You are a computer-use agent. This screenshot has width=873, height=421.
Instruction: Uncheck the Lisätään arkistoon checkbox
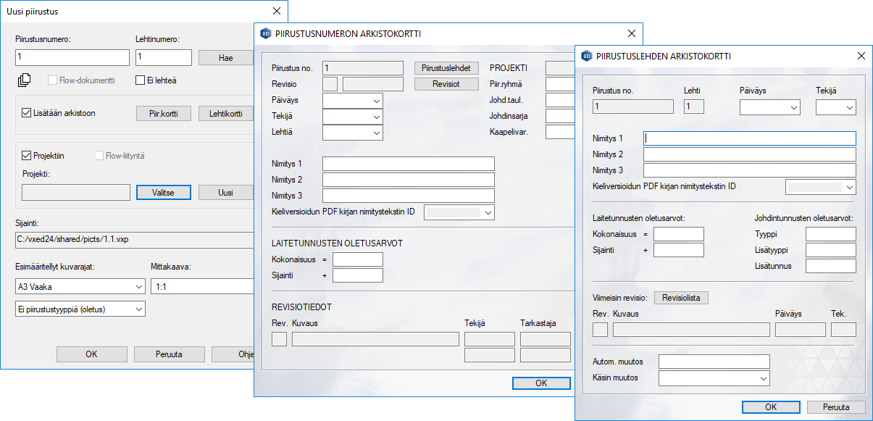point(27,113)
